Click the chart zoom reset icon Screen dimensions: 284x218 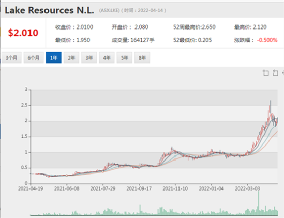point(276,73)
